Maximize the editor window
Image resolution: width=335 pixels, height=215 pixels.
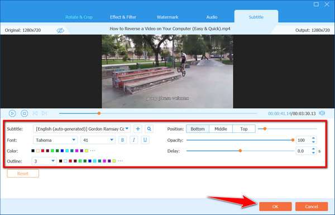(316, 4)
